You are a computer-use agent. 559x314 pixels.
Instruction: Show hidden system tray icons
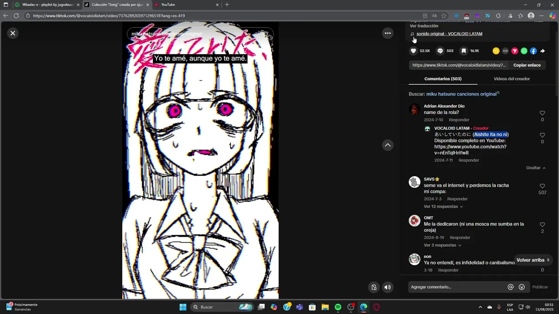click(480, 307)
